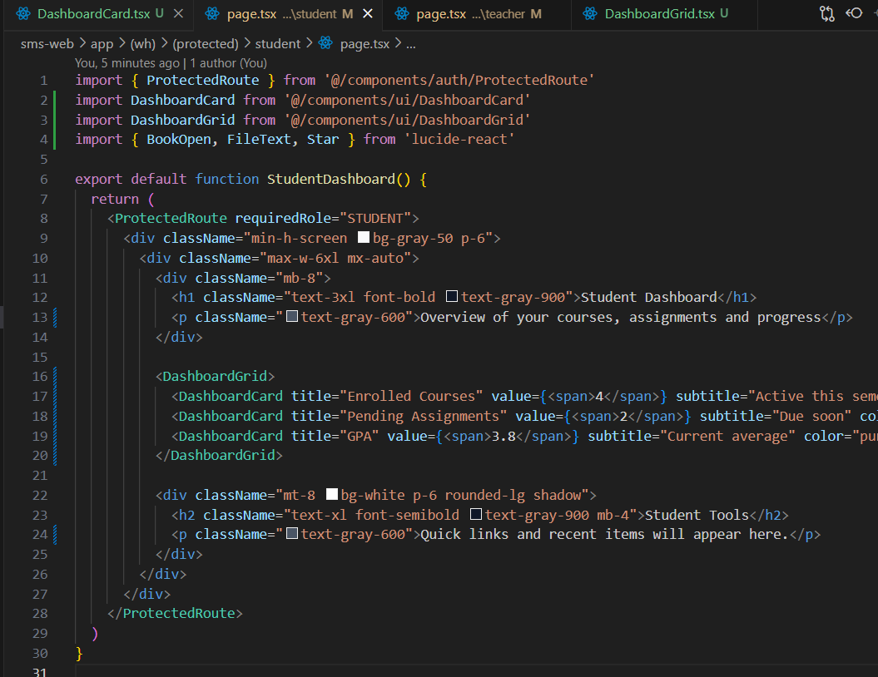Click the opening DashboardGrid tag
Screen dimensions: 878x677
pyautogui.click(x=215, y=376)
